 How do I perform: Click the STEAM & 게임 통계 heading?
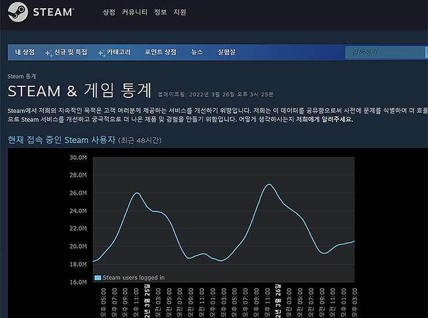tap(79, 90)
